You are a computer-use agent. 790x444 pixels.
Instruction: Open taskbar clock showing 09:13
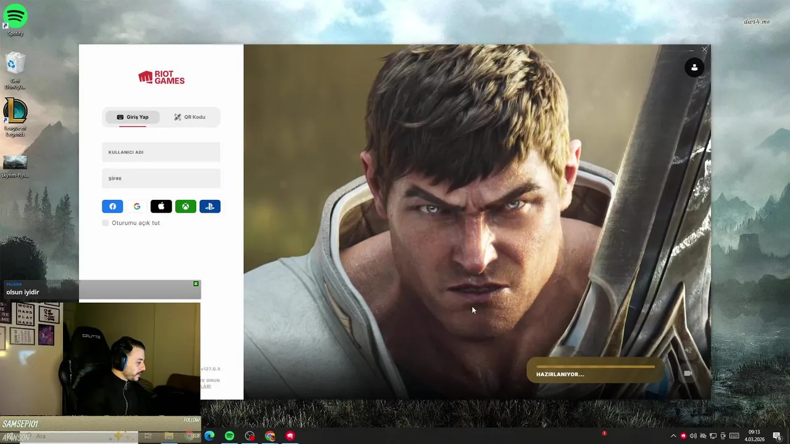pos(754,436)
